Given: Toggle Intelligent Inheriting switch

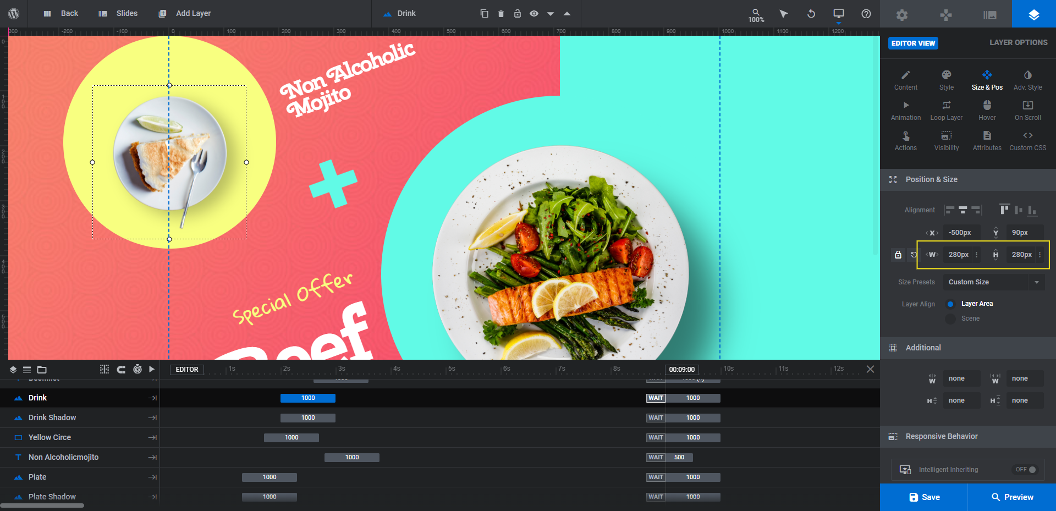Looking at the screenshot, I should [1026, 470].
